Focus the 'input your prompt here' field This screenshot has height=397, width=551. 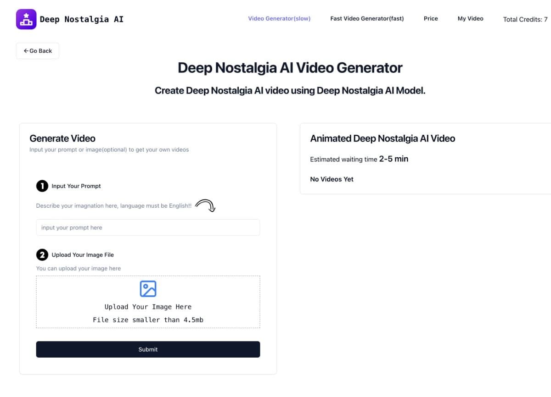pyautogui.click(x=148, y=227)
